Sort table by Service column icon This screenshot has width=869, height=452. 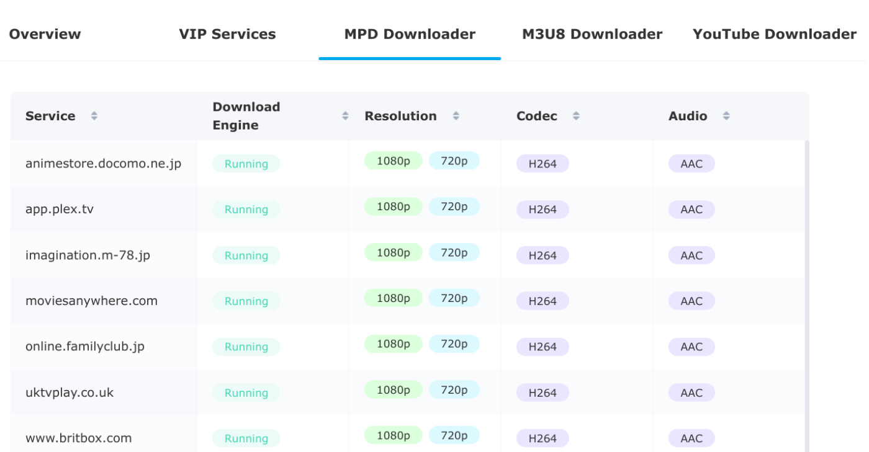coord(94,116)
